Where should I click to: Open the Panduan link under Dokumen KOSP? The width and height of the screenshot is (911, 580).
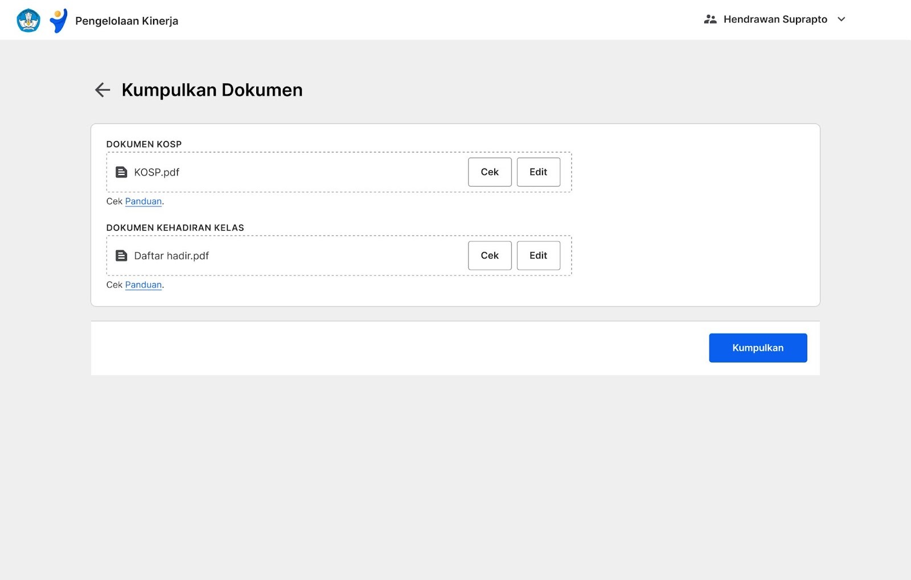click(143, 201)
